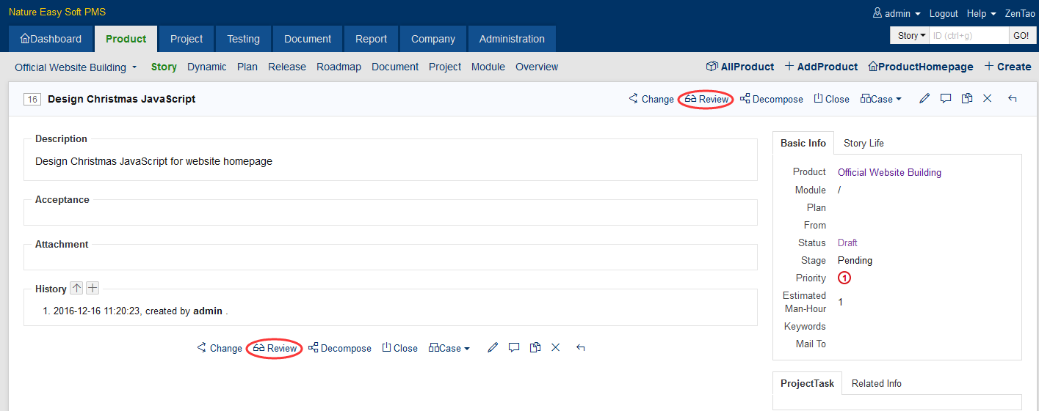This screenshot has height=411, width=1039.
Task: Click the pencil edit icon below History
Action: pyautogui.click(x=493, y=348)
